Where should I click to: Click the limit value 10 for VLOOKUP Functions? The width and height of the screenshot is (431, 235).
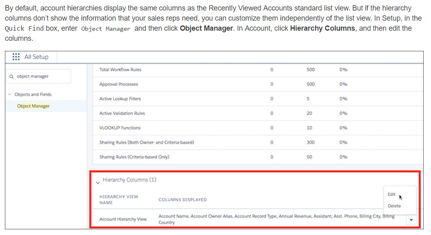pos(309,128)
